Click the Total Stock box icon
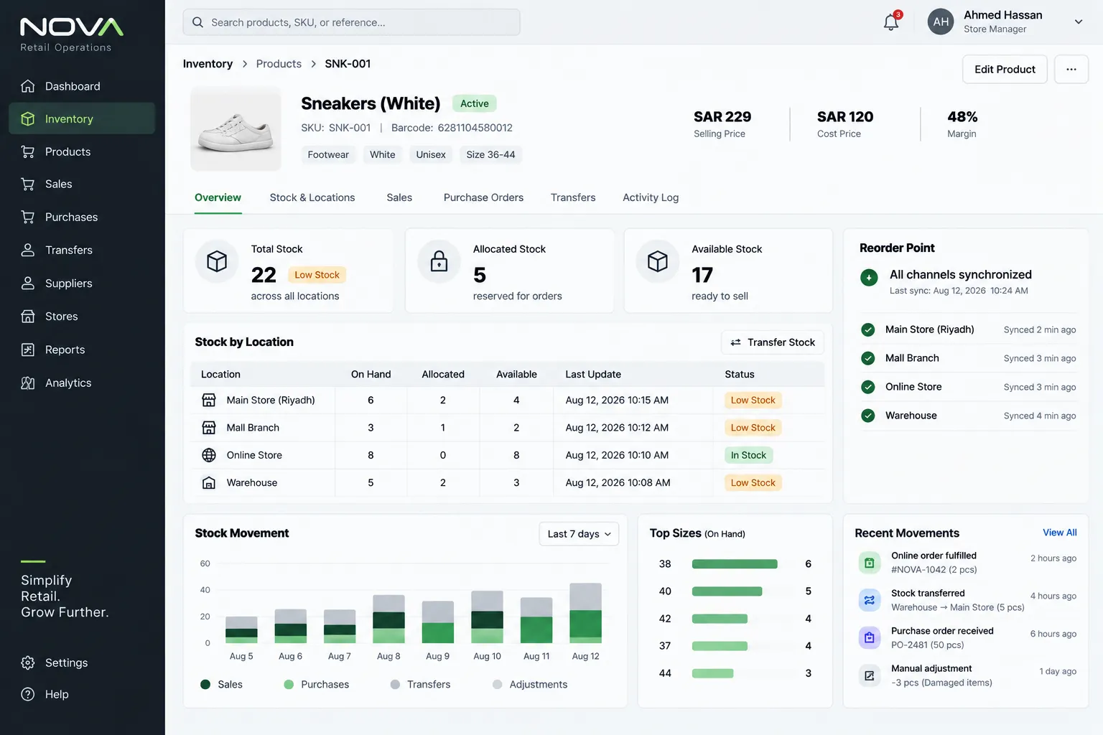This screenshot has height=735, width=1103. (x=217, y=261)
